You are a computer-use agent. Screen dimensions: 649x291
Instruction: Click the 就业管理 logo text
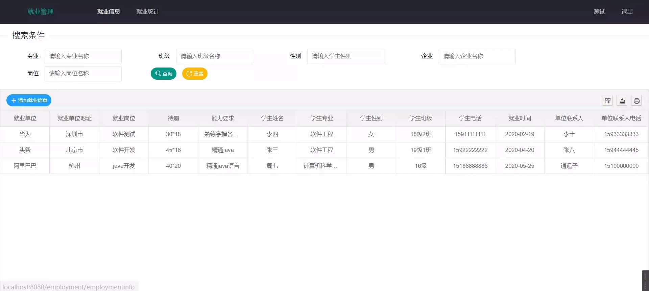(41, 12)
